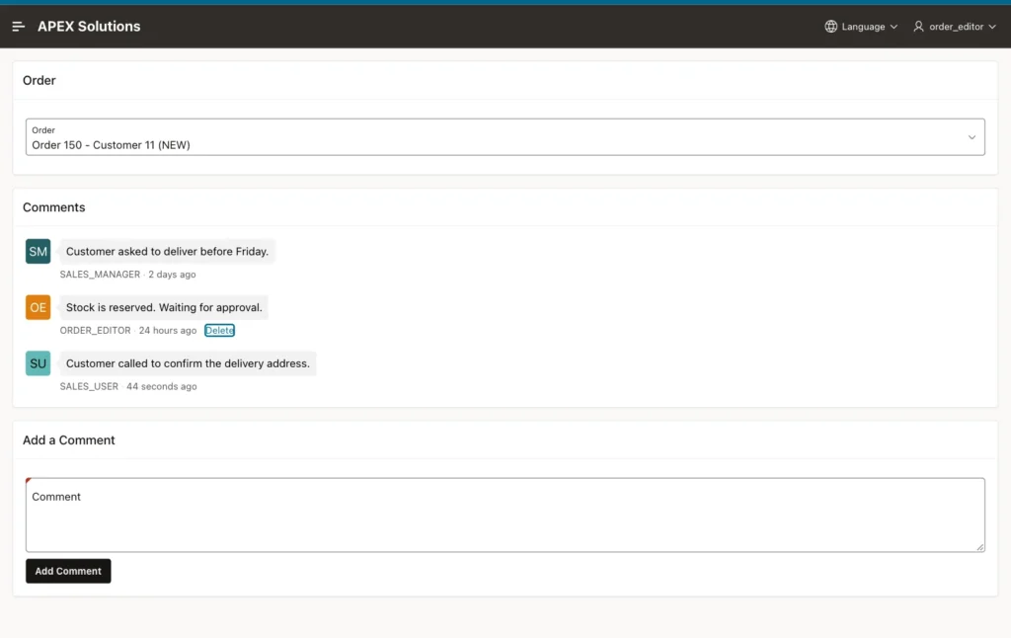This screenshot has height=638, width=1011.
Task: Click the '2 days ago' timestamp
Action: pyautogui.click(x=172, y=275)
